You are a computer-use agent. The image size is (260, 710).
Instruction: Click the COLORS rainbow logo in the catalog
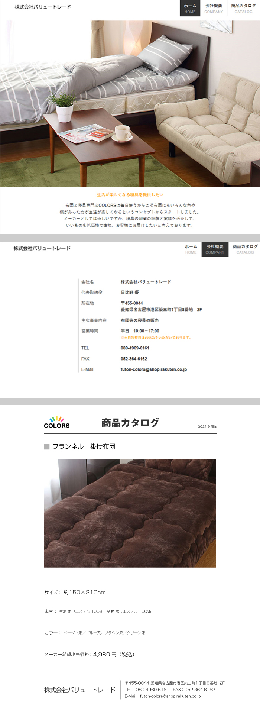coord(56,422)
